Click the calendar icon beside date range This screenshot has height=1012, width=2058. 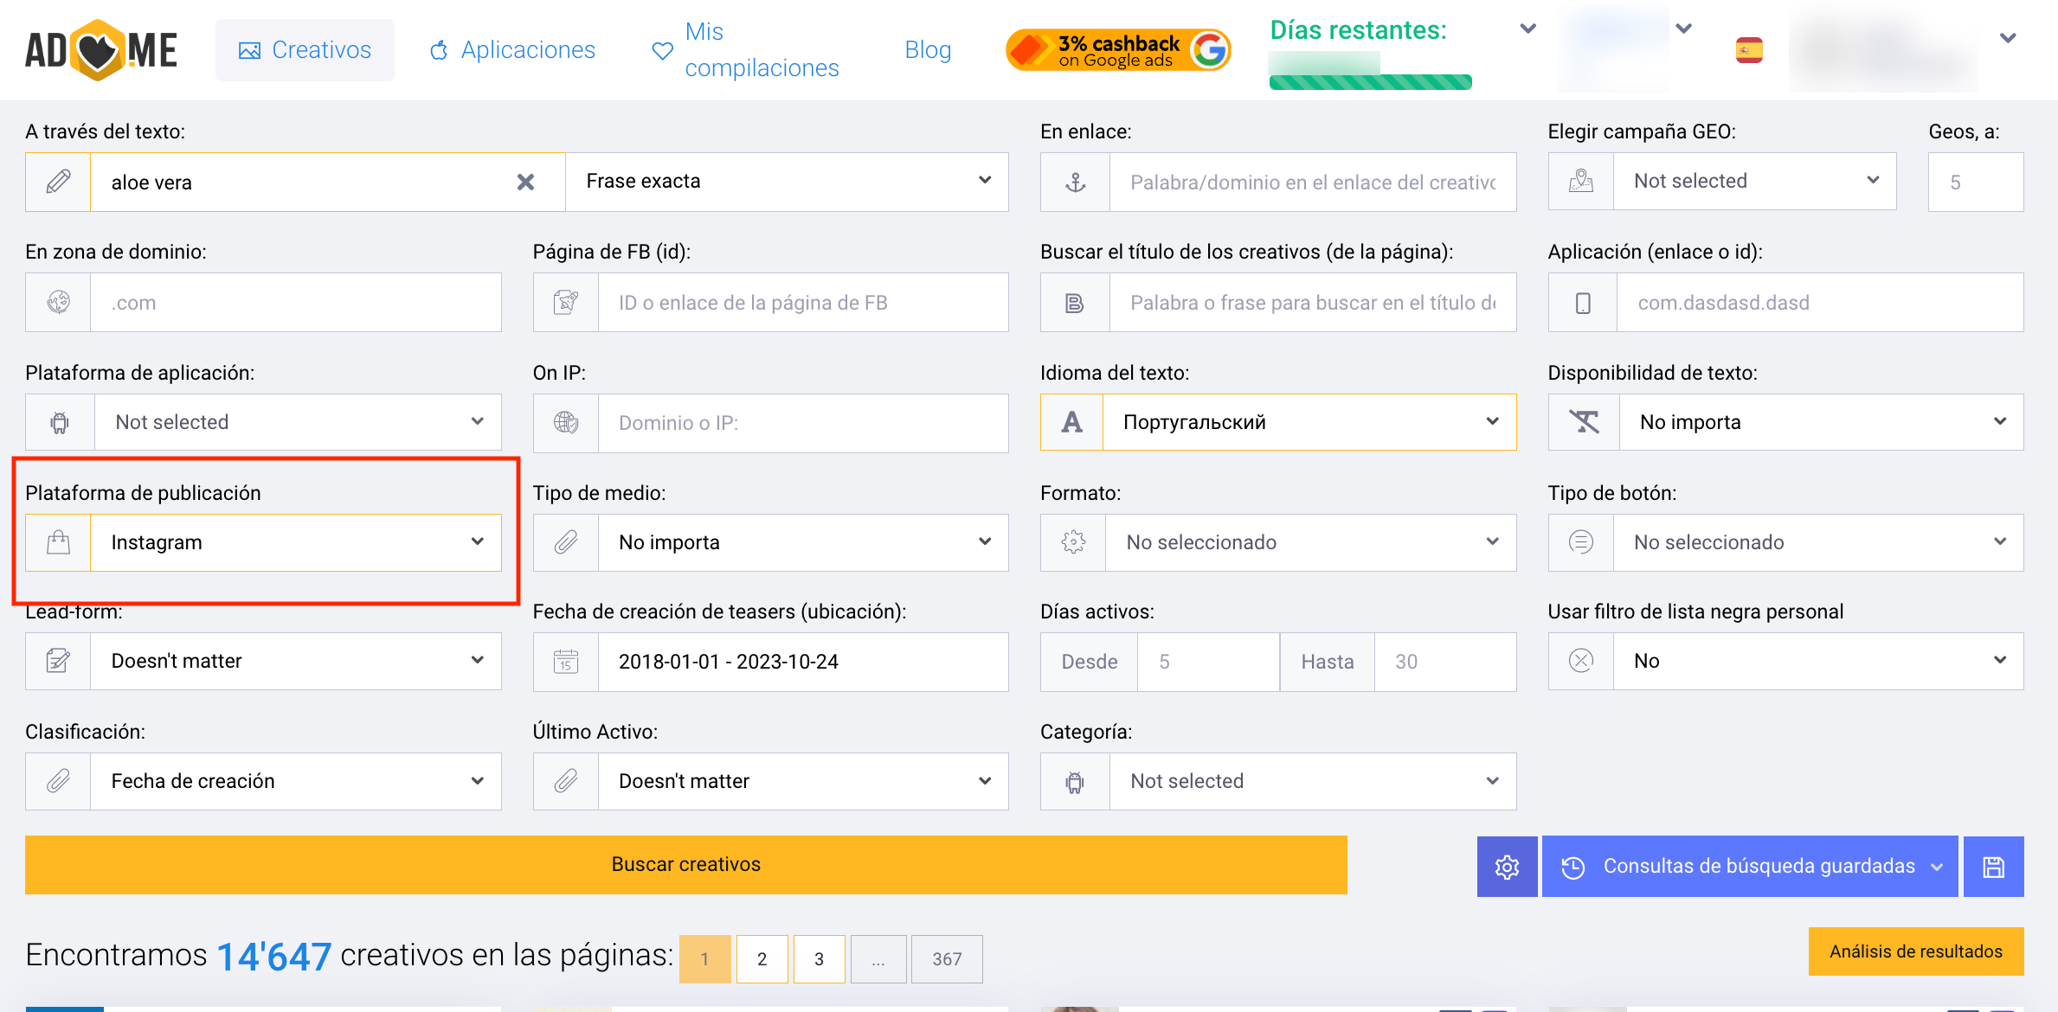566,662
